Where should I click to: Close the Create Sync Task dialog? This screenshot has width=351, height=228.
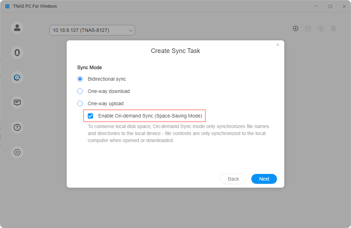278,45
